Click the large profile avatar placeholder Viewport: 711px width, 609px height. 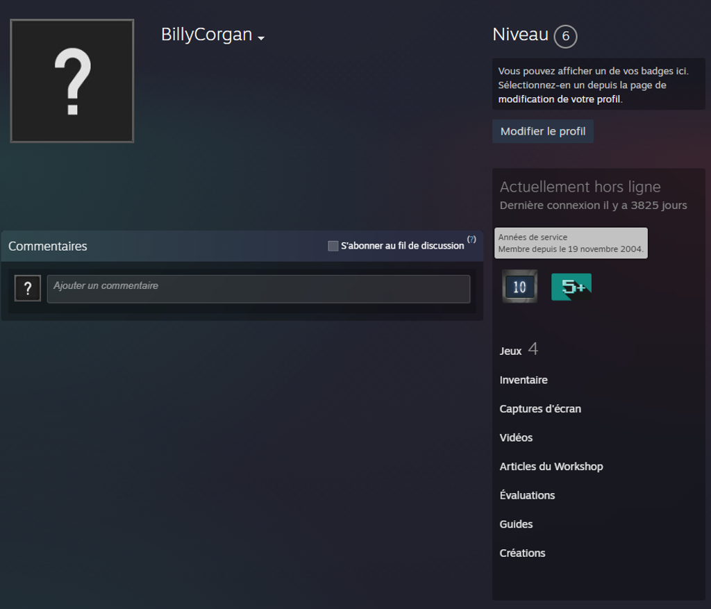point(72,81)
